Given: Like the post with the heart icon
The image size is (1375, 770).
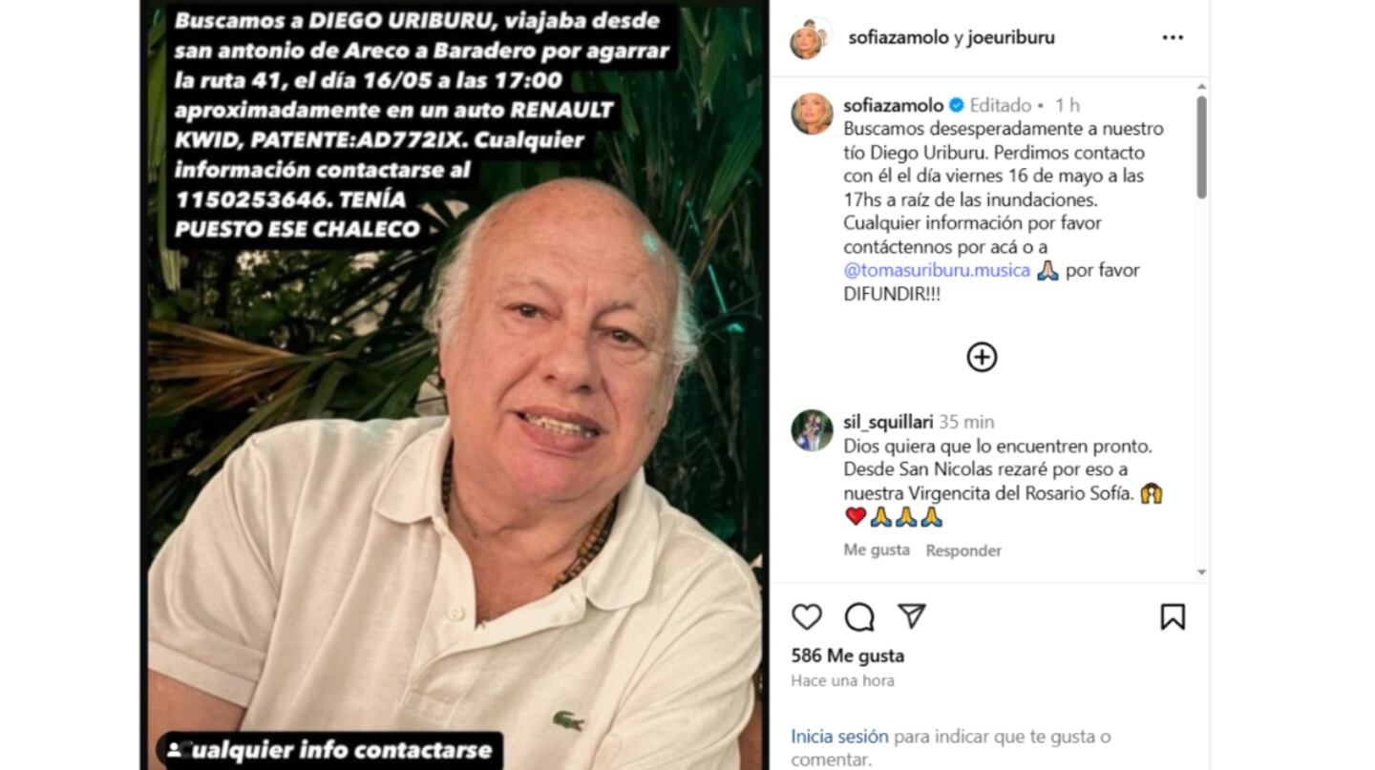Looking at the screenshot, I should [807, 617].
